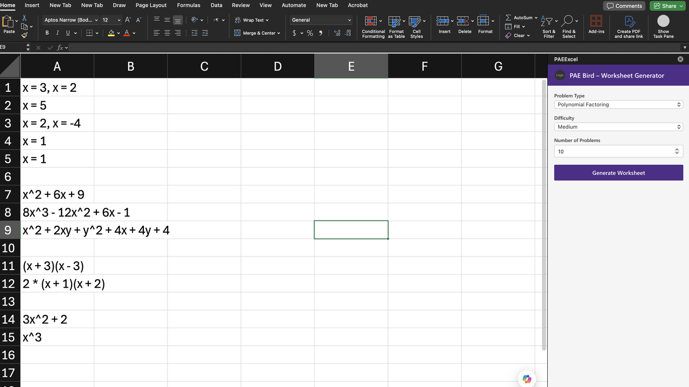The width and height of the screenshot is (689, 387).
Task: Click the accounting dollar format icon
Action: (x=295, y=33)
